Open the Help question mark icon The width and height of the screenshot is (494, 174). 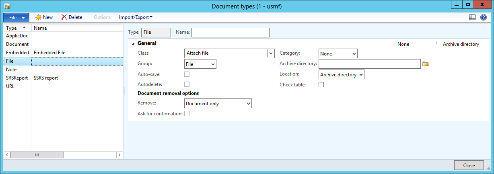(484, 17)
